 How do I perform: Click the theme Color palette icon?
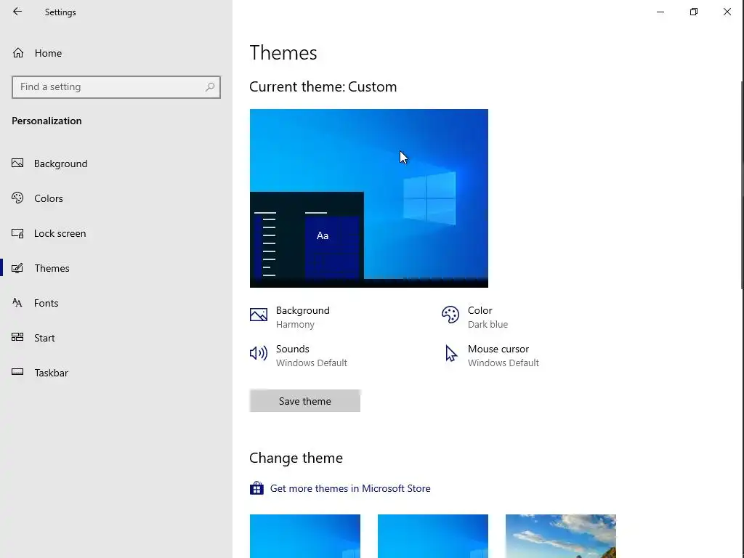pos(450,315)
